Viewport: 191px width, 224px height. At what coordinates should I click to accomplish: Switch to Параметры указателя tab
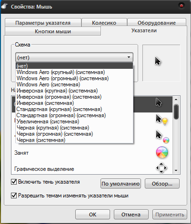click(43, 23)
